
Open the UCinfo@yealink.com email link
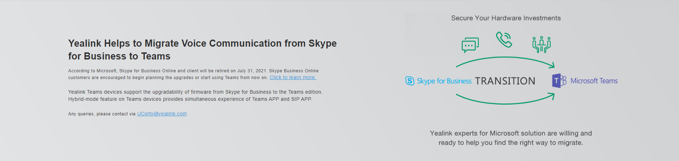(162, 114)
